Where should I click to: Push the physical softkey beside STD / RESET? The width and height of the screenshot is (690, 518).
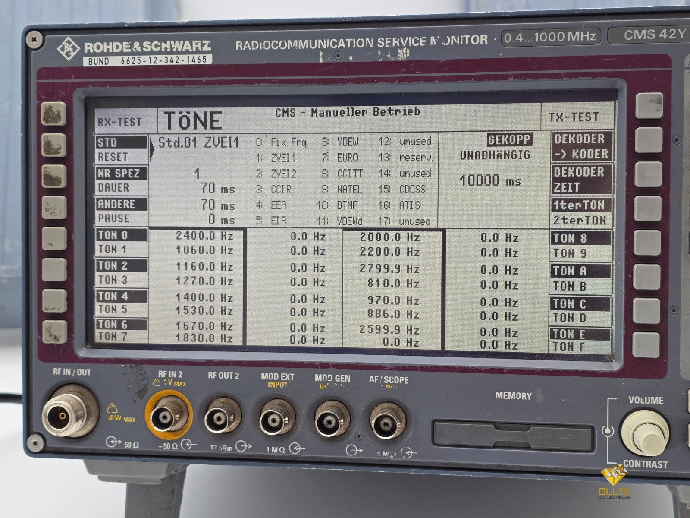click(54, 145)
